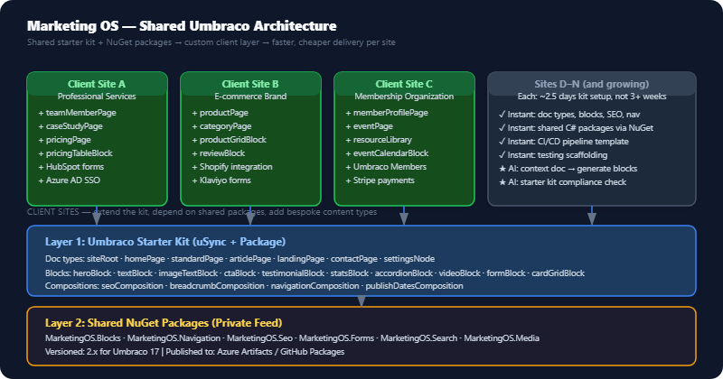Click 'MarketingOS.Seo' package name

point(259,338)
